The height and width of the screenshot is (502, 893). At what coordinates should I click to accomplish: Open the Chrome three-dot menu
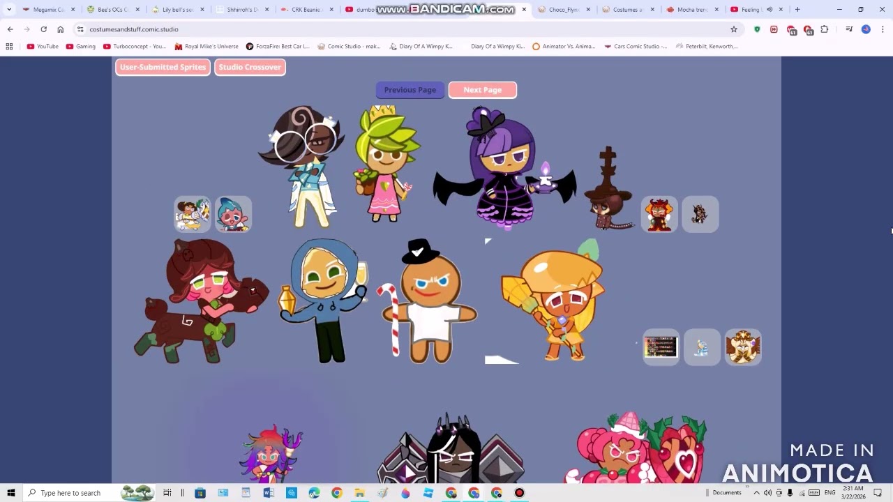coord(883,29)
